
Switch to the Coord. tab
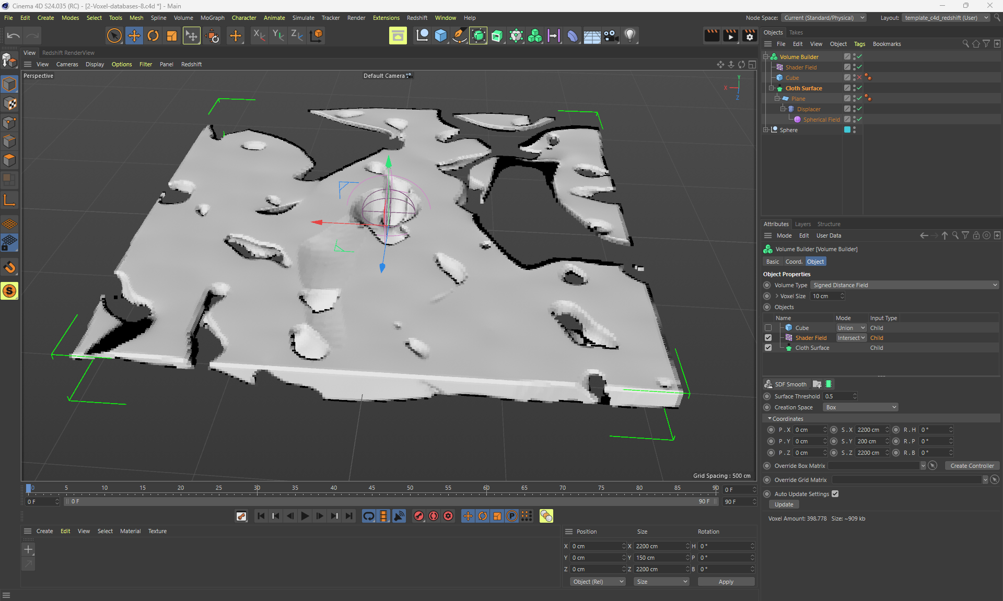coord(794,262)
